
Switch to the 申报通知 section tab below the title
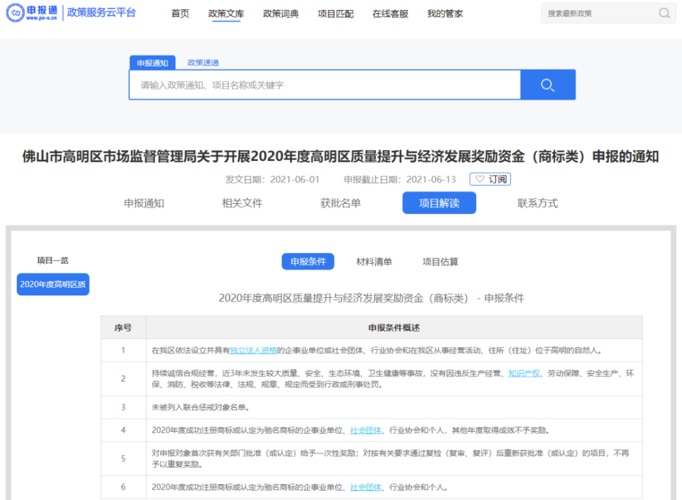[144, 203]
